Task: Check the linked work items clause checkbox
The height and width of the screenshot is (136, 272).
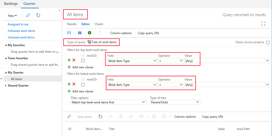Action: tap(83, 85)
